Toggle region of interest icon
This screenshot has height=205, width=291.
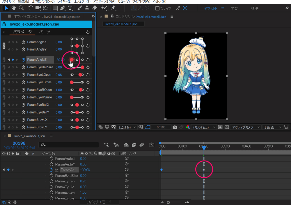(x=220, y=127)
